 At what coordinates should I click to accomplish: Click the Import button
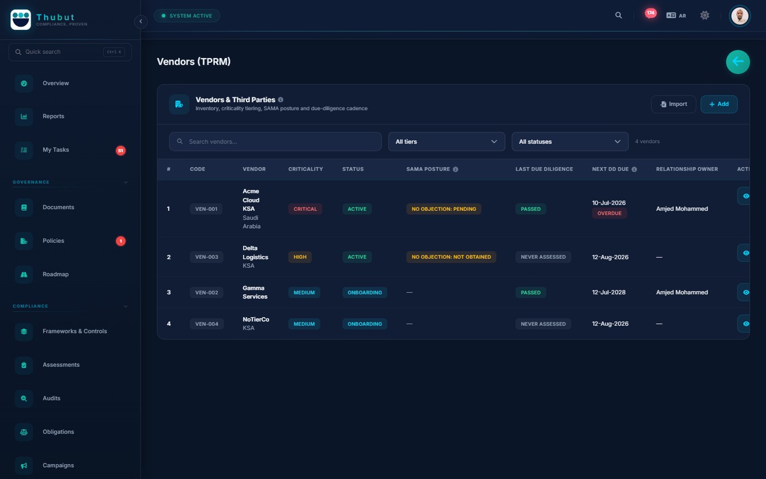673,104
